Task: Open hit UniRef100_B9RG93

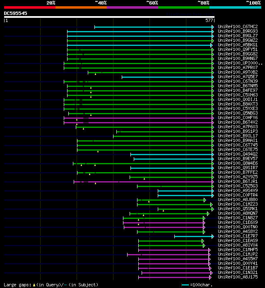Action: 238,31
